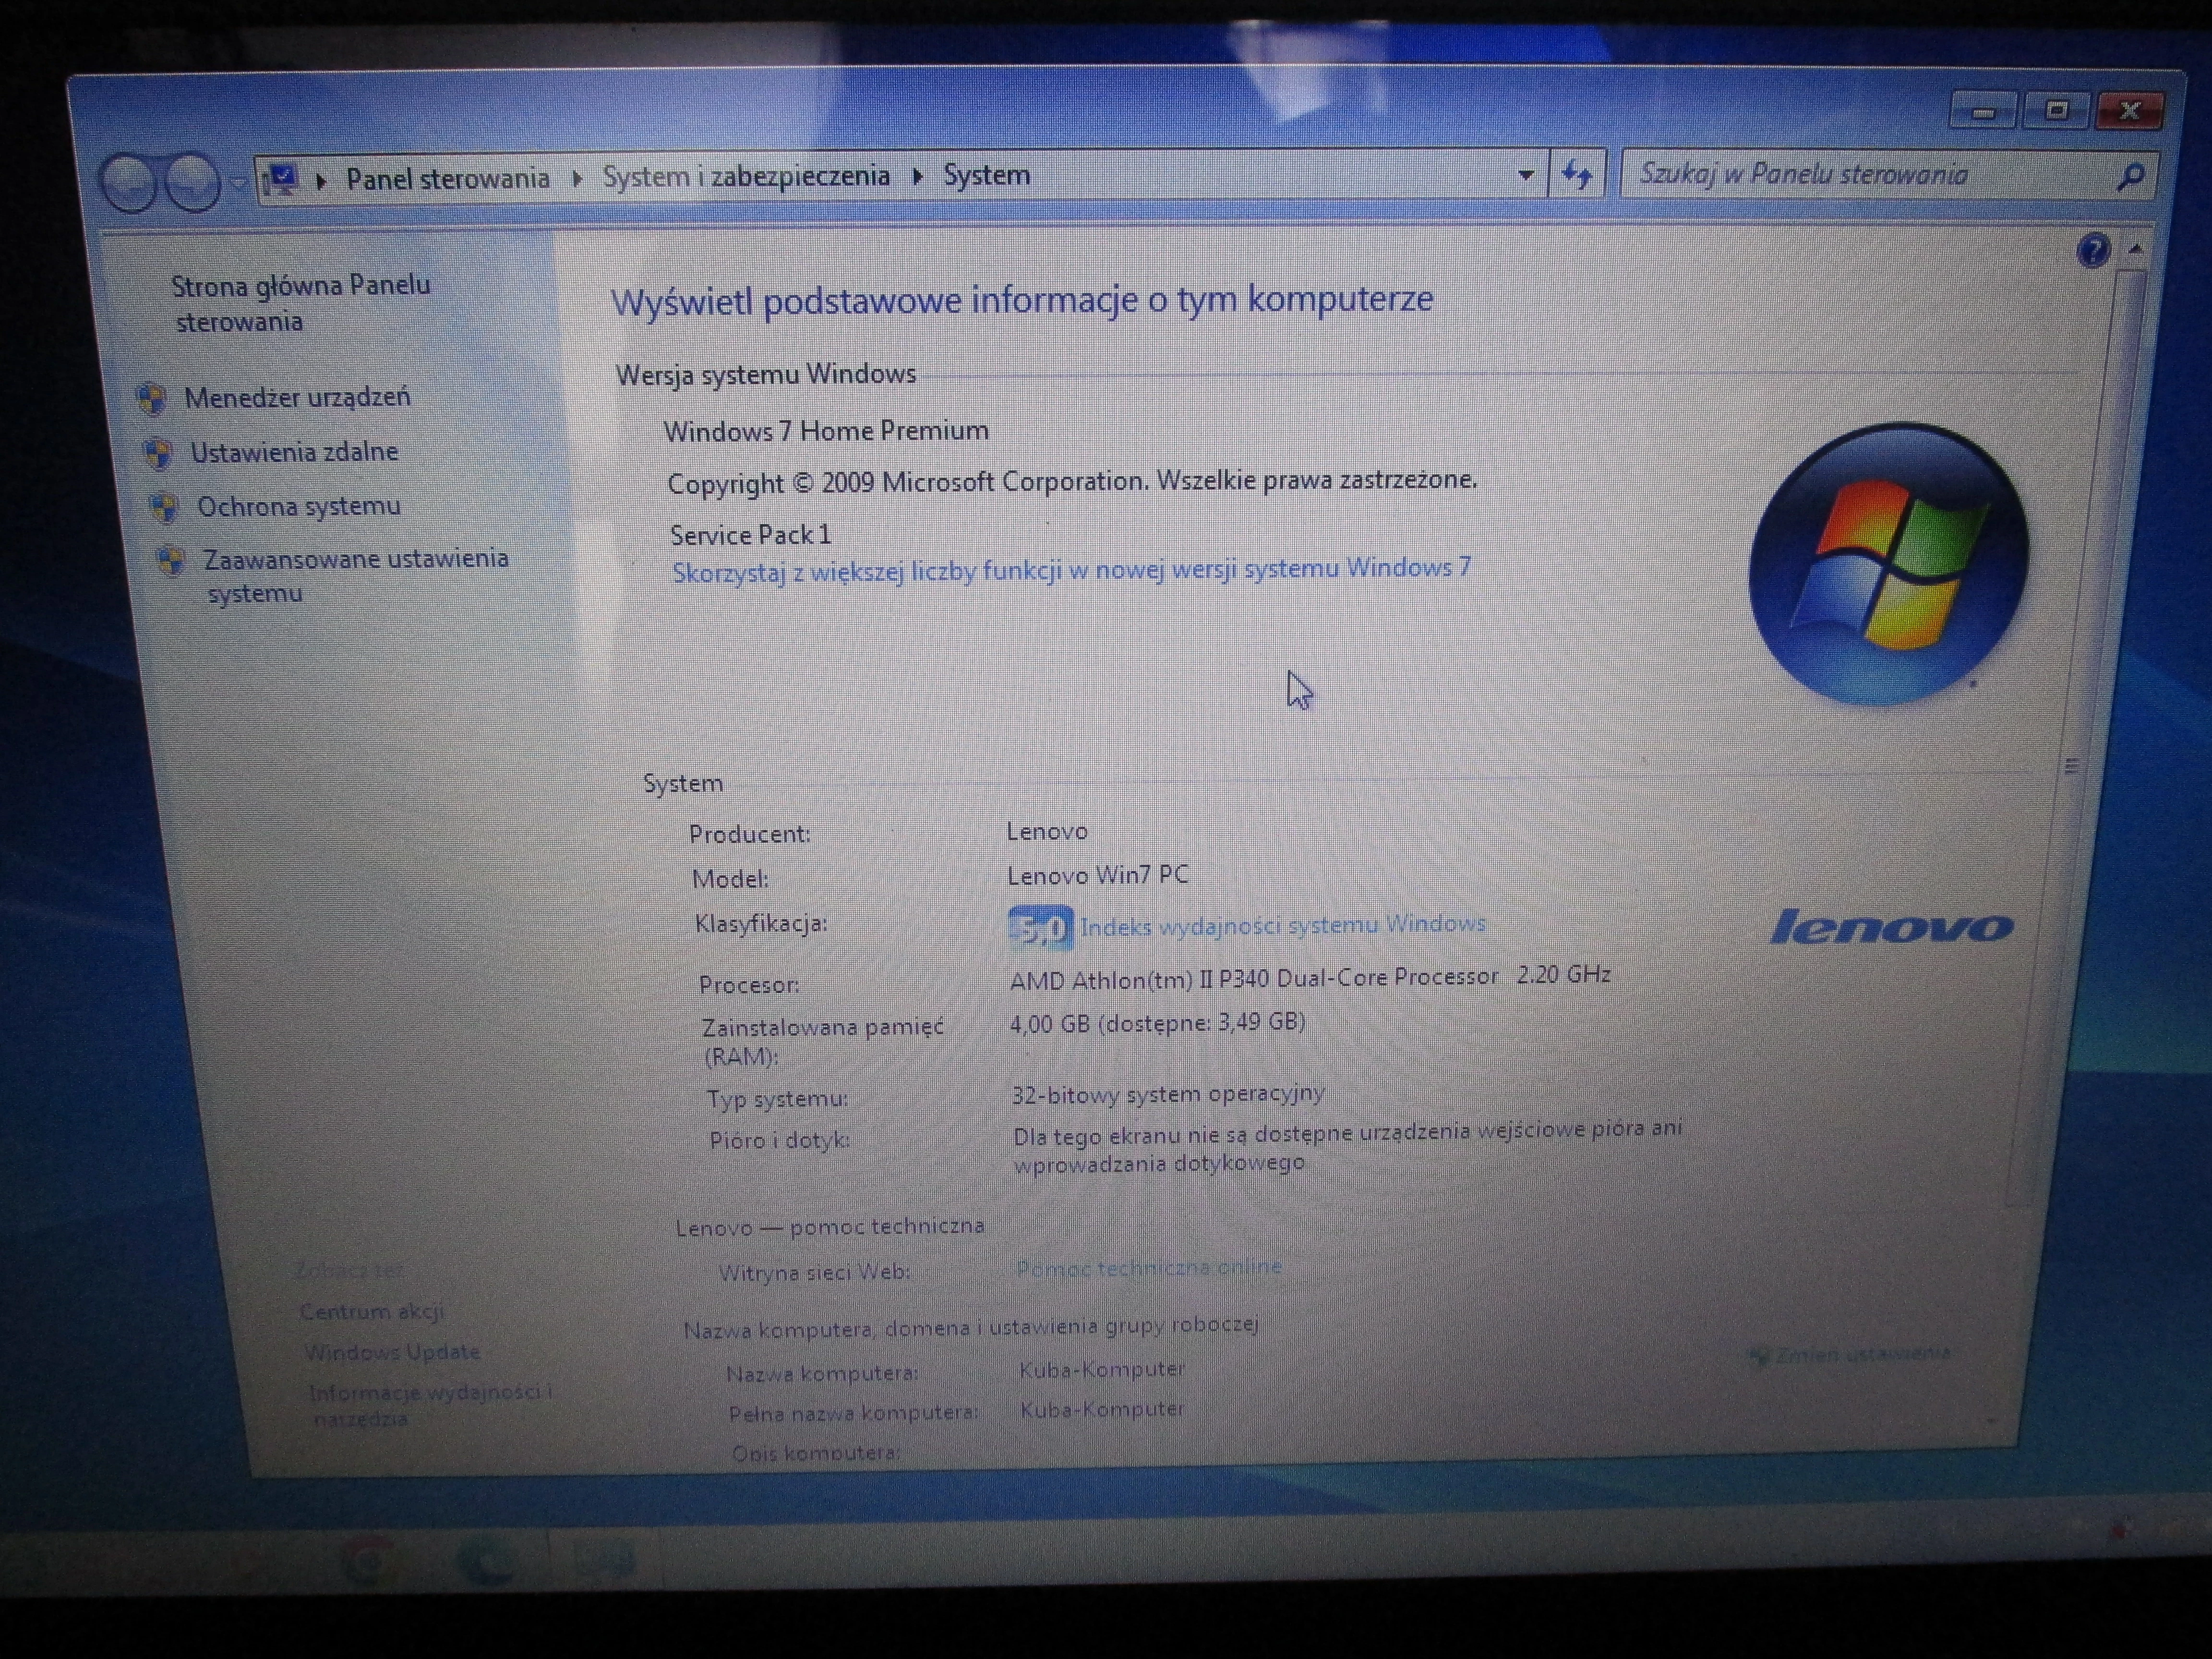Click shield icon next to Ustawienia zdalne
This screenshot has height=1659, width=2212.
pyautogui.click(x=158, y=454)
